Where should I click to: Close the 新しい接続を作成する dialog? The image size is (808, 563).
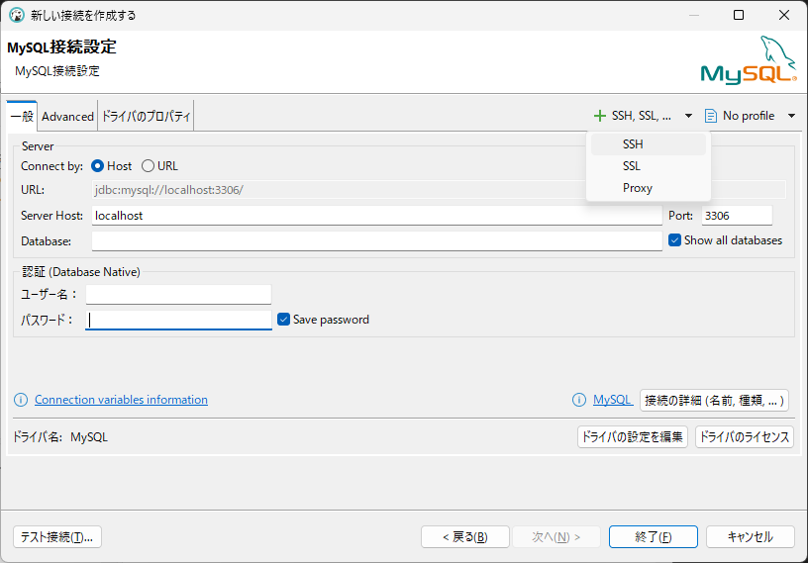click(x=784, y=15)
